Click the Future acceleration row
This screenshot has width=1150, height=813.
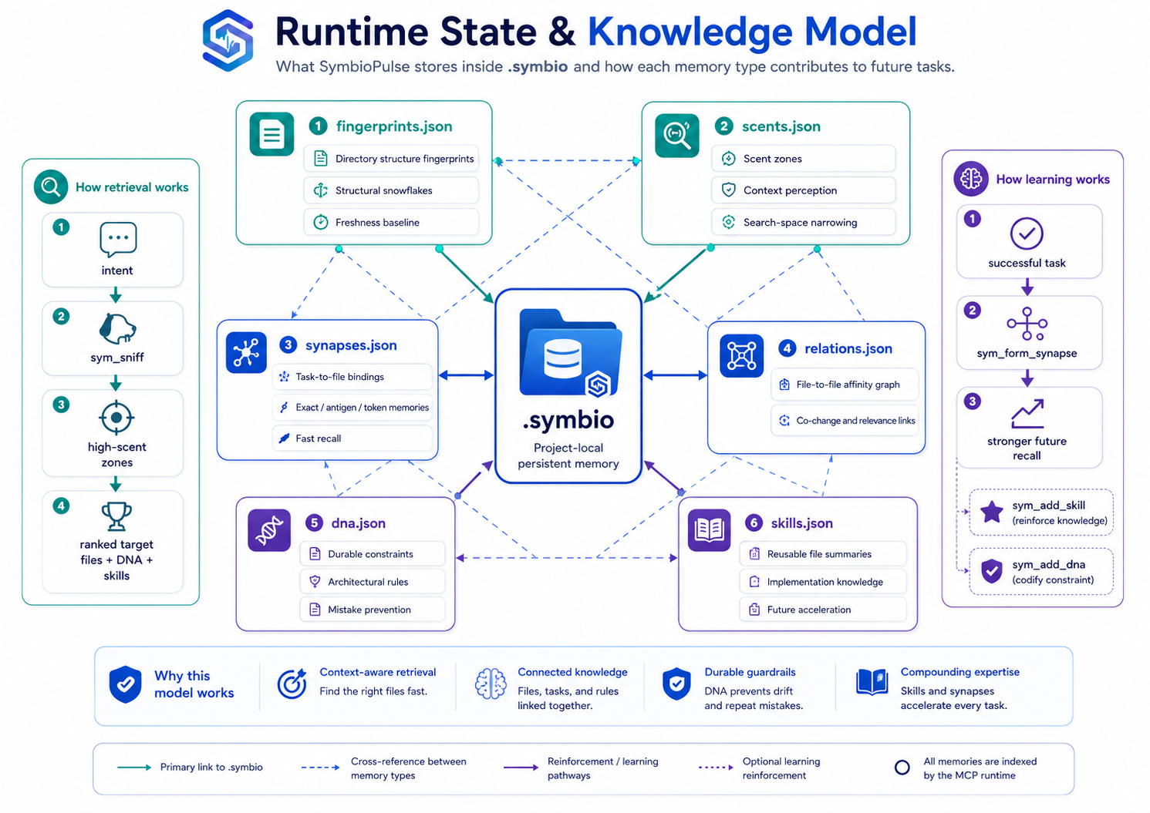pos(823,610)
